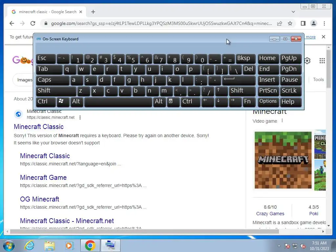Open Windows Explorer folder on taskbar
This screenshot has width=336, height=252.
tap(50, 245)
